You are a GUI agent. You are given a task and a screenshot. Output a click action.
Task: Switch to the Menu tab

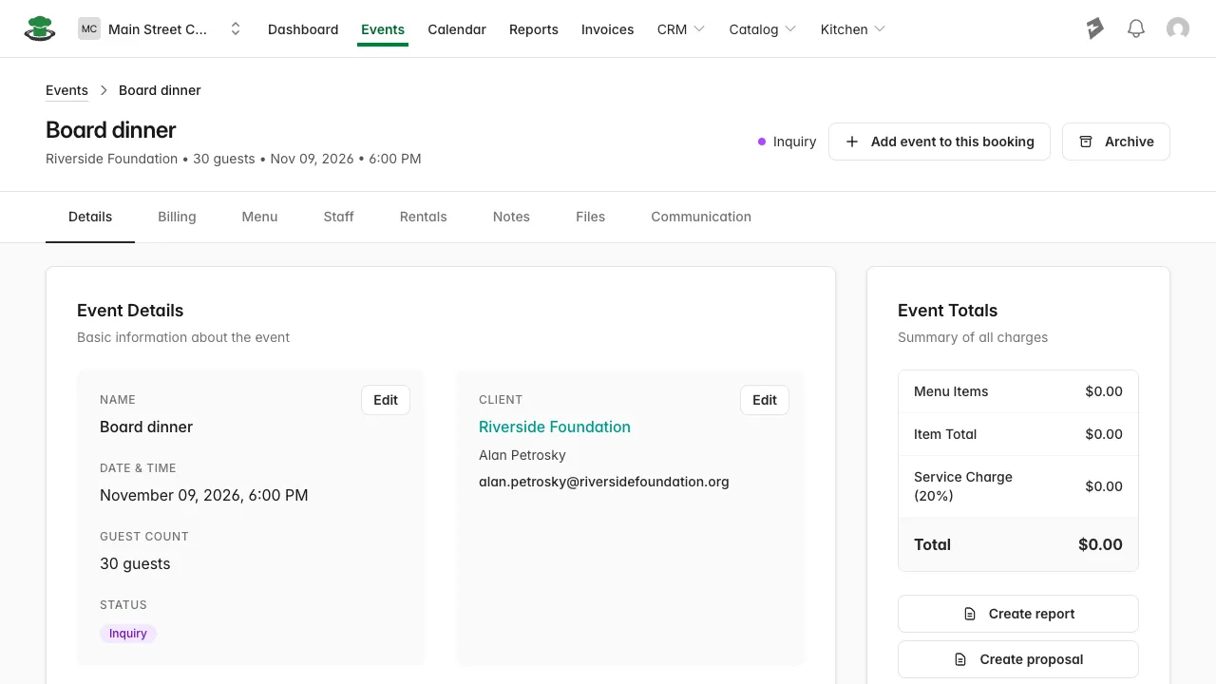coord(259,217)
